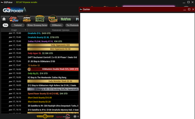Open $3 Mega to #3 Stocking Stuffer Superstack
This screenshot has width=195, height=119.
tap(53, 89)
